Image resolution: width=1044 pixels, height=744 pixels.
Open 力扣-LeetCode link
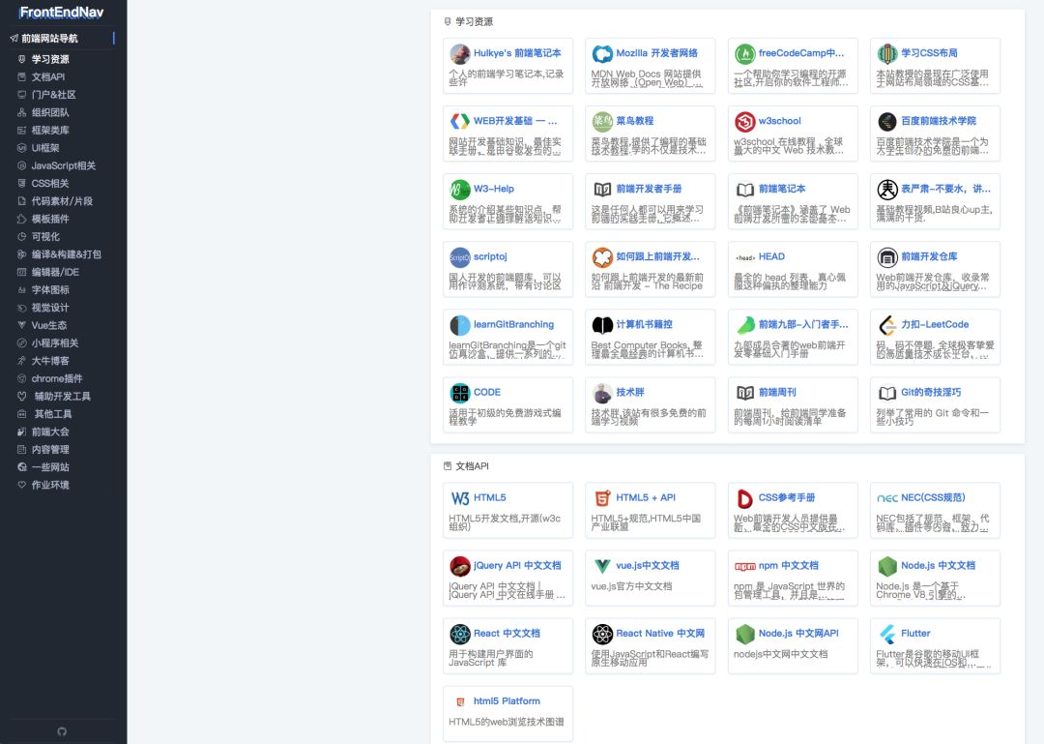pos(934,325)
